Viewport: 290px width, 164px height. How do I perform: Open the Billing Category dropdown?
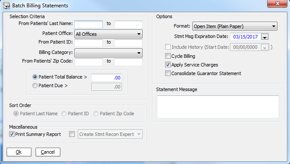[108, 53]
